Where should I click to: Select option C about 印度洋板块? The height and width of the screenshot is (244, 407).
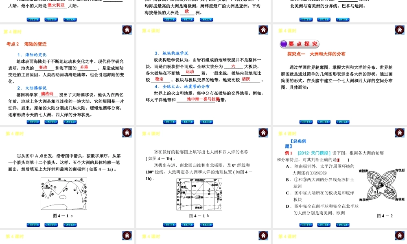click(x=320, y=196)
